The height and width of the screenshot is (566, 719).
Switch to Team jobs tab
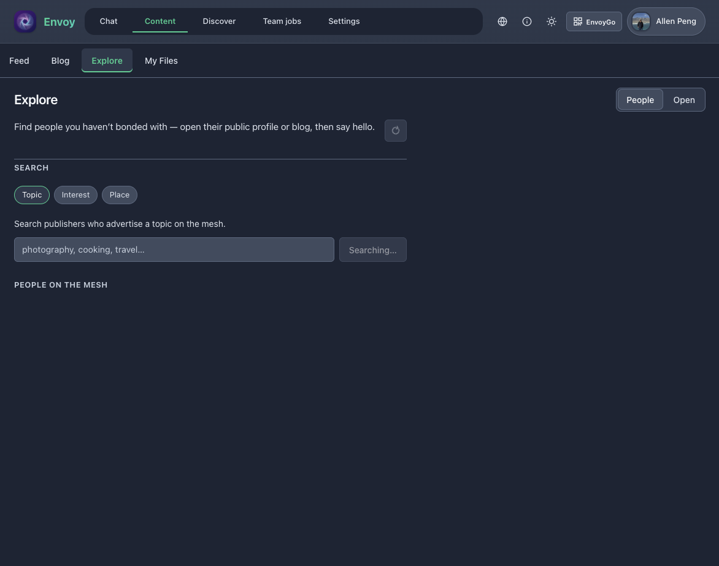point(282,21)
